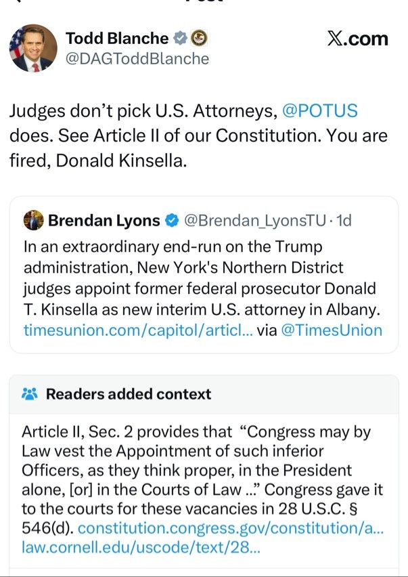Open the law.cornell.edu/uscode link
The width and height of the screenshot is (408, 577).
[x=141, y=548]
